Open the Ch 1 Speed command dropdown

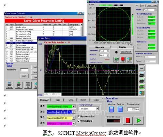(74, 106)
